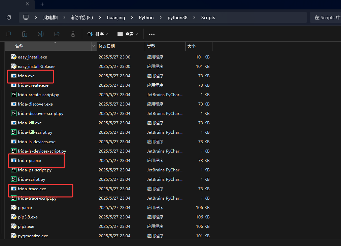Select the pip3.exe Python icon
Screen dimensions: 341x246
(14, 226)
